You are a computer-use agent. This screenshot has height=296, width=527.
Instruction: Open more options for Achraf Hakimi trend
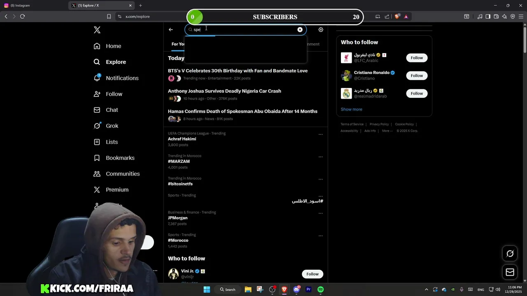tap(321, 134)
